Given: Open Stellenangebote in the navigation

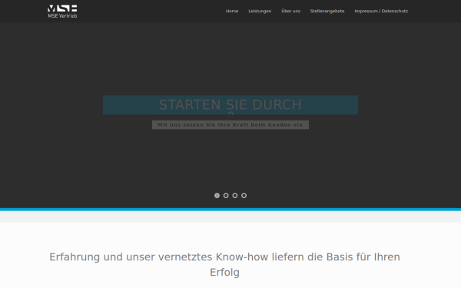Looking at the screenshot, I should (327, 12).
